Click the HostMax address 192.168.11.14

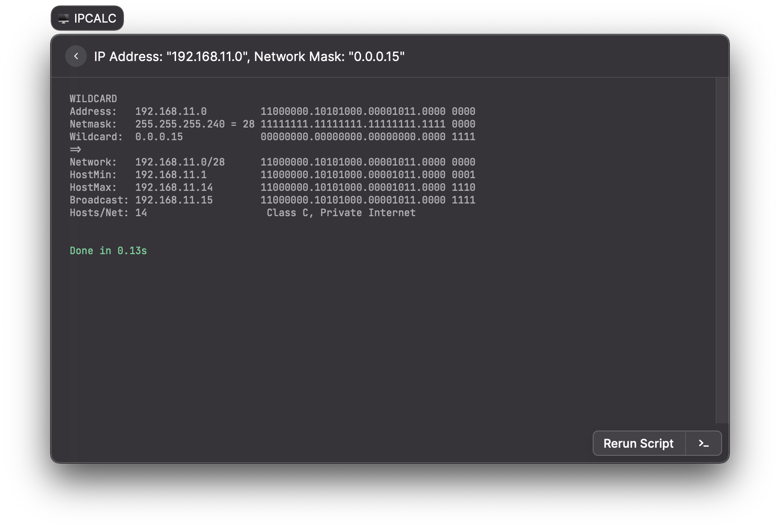pyautogui.click(x=174, y=187)
